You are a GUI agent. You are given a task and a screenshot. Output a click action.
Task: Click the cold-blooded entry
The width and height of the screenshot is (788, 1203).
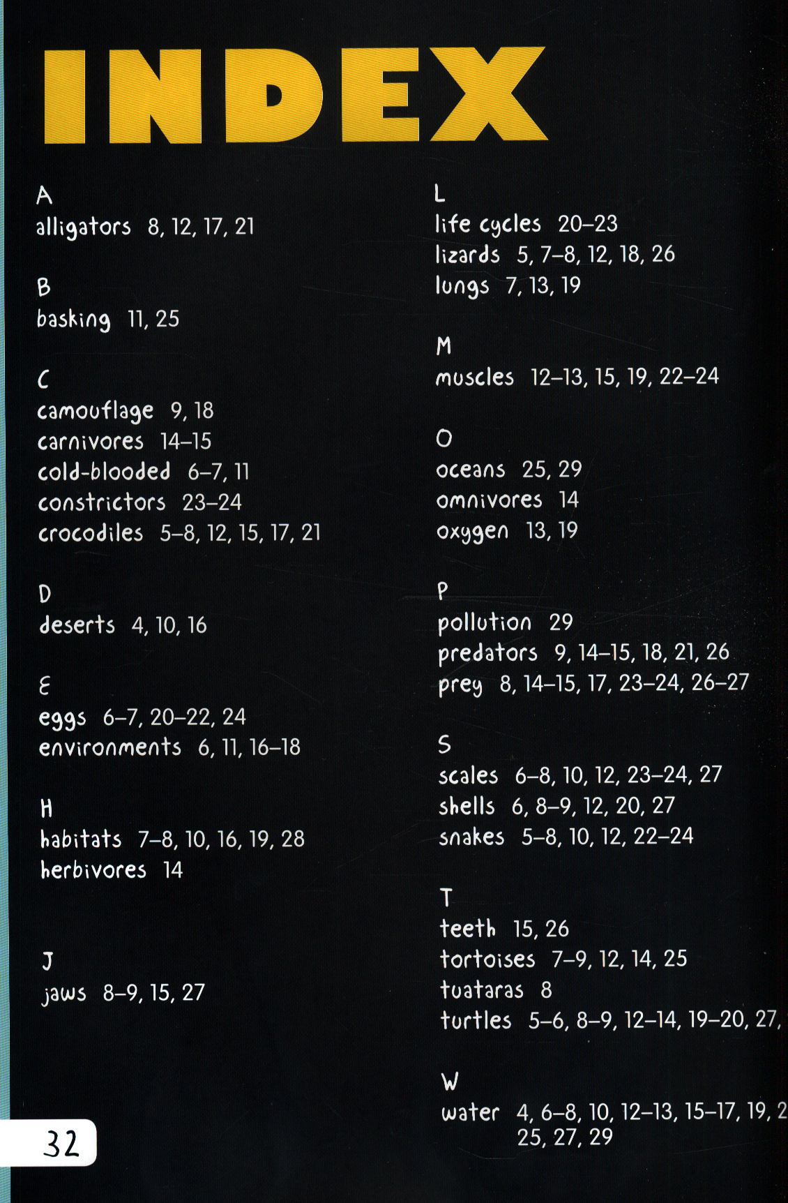click(x=144, y=472)
